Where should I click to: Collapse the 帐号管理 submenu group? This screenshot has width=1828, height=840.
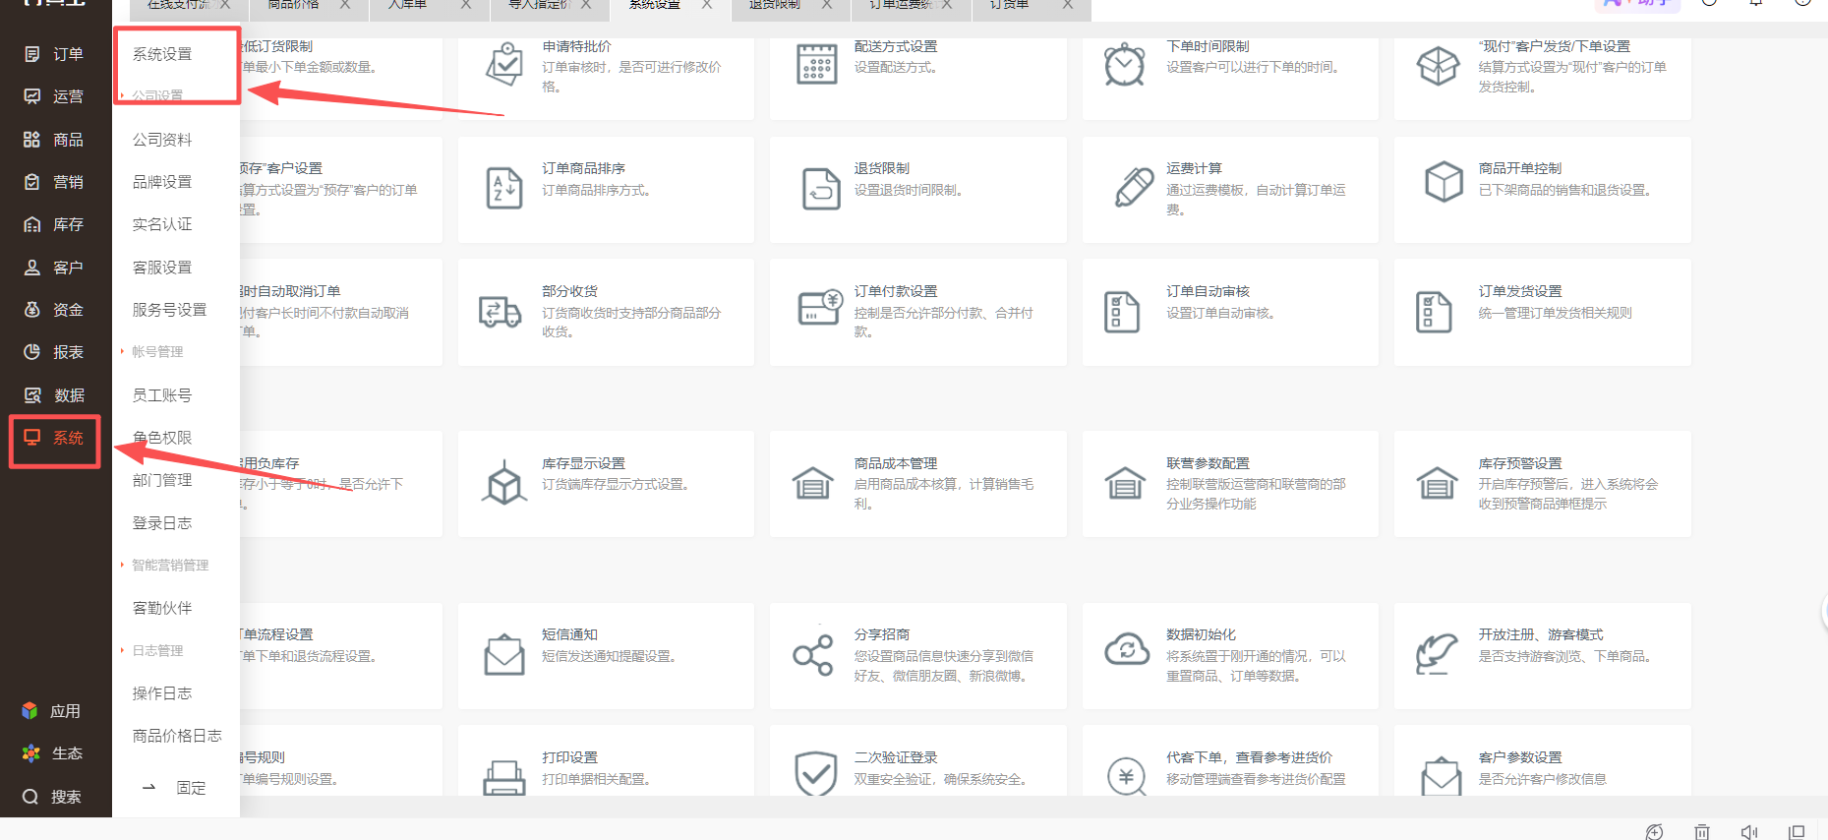(x=152, y=352)
